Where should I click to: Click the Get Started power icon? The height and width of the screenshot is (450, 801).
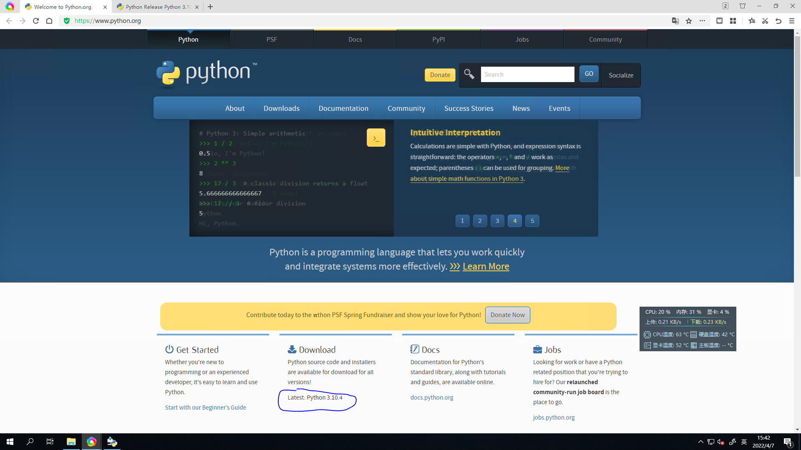(169, 349)
